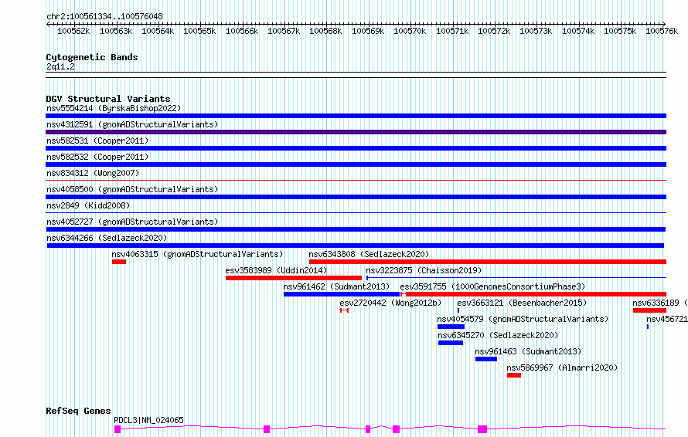Click the 2q11.2 cytogenetic band label
The image size is (688, 437).
coord(60,66)
